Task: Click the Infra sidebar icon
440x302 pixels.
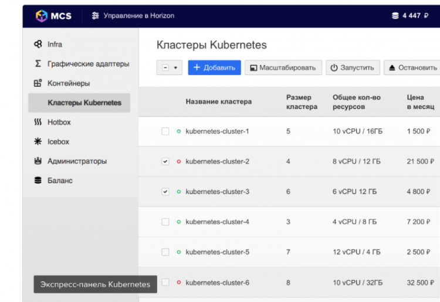Action: click(38, 45)
